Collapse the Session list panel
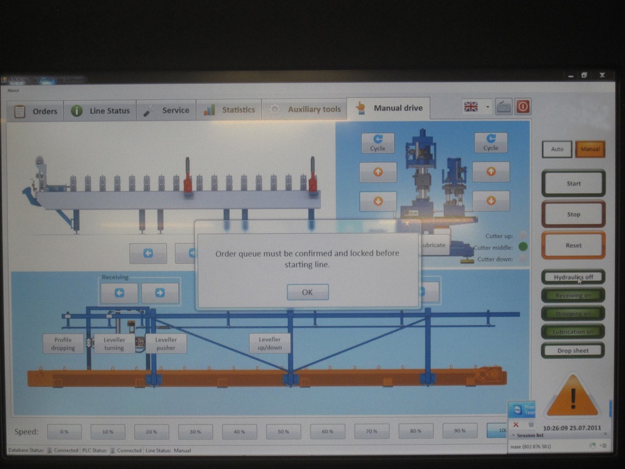 pos(514,435)
